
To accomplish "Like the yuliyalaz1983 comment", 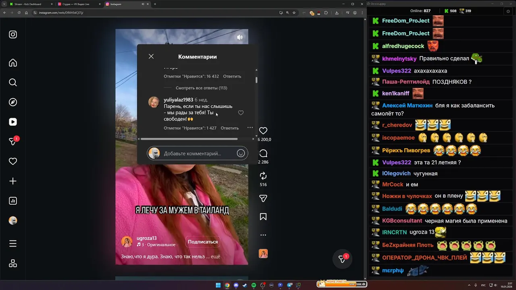I will click(241, 113).
